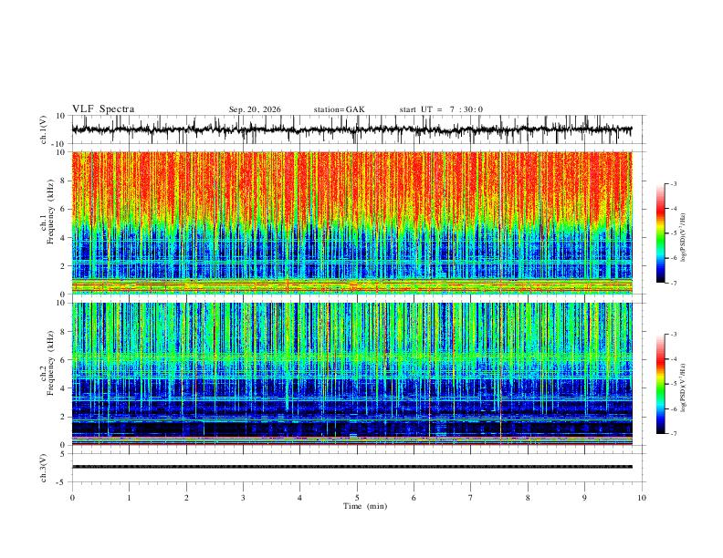Click the start UT time label
Viewport: 723px width, 558px height.
(x=441, y=109)
